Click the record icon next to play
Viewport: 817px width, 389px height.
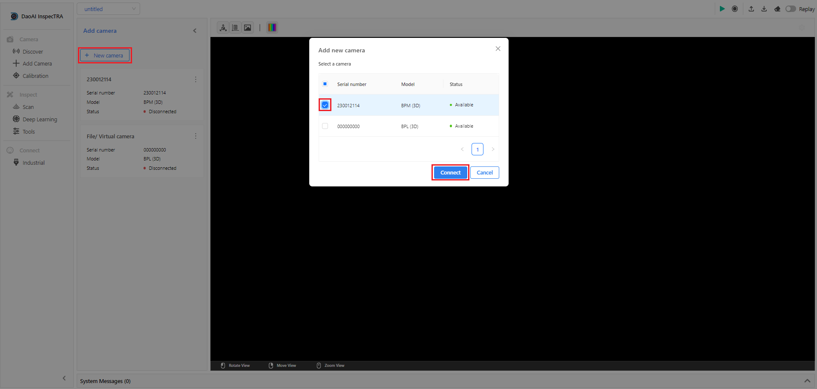(735, 9)
